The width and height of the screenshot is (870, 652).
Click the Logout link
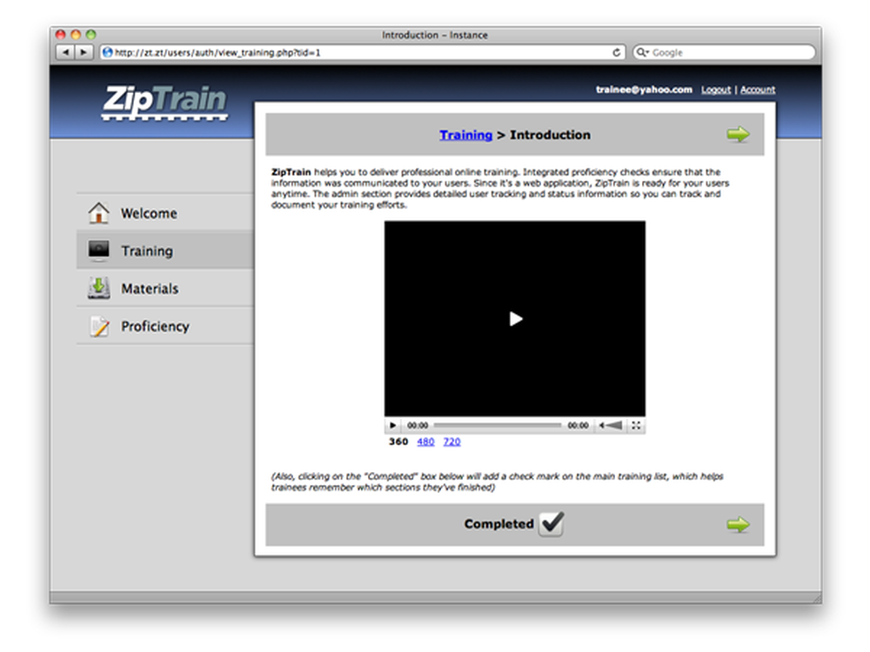[715, 90]
